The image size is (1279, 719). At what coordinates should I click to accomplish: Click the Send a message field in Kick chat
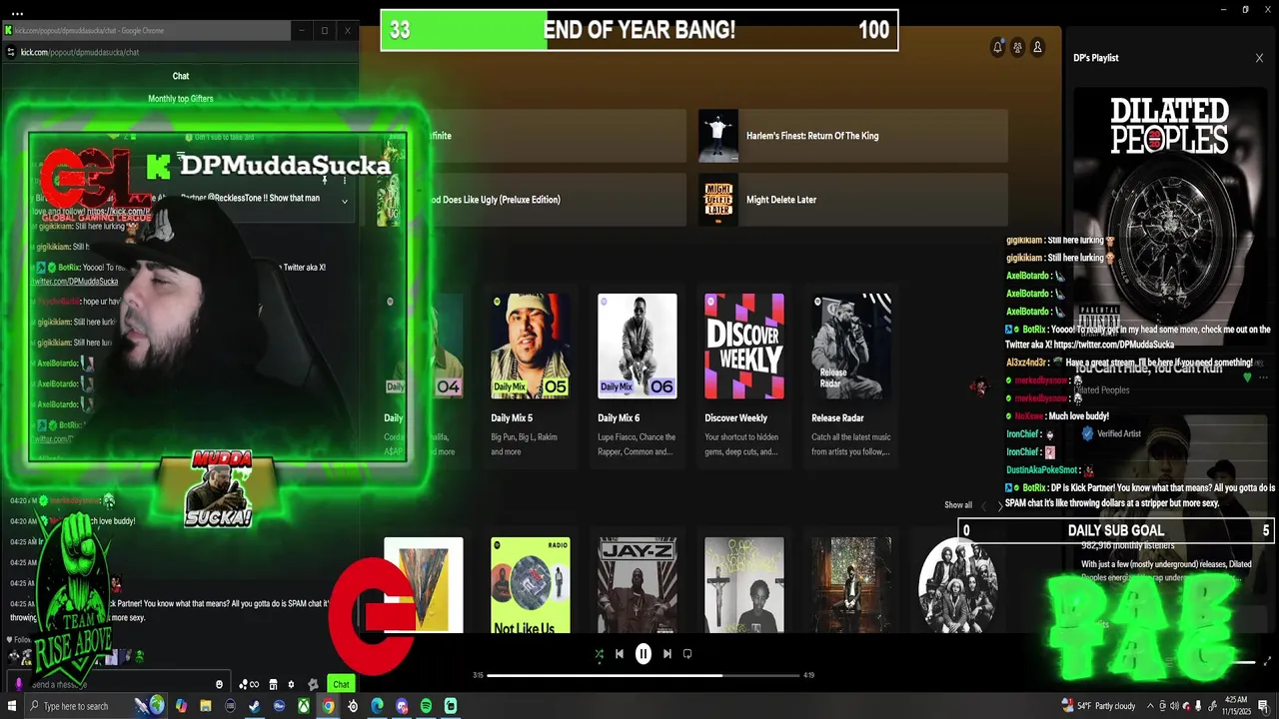pyautogui.click(x=120, y=684)
